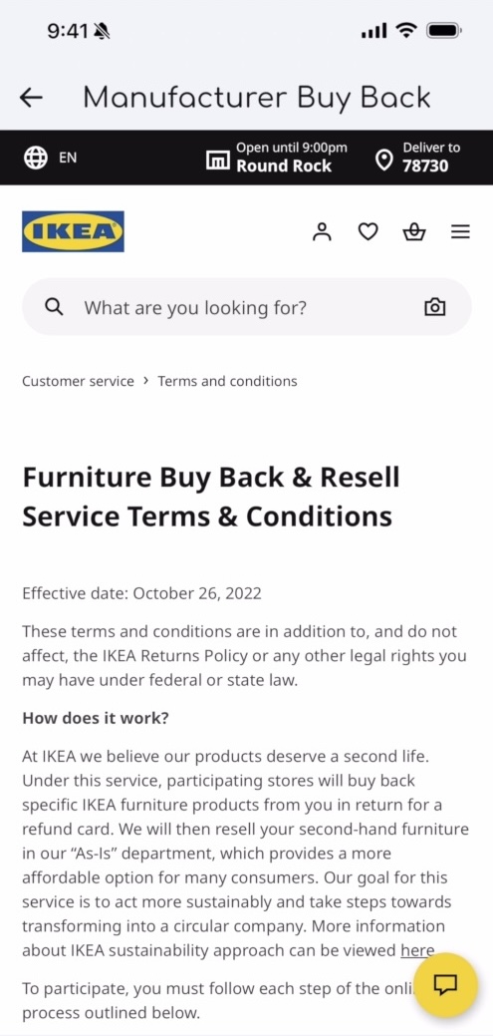Open Terms and conditions breadcrumb
This screenshot has width=493, height=1036.
pyautogui.click(x=228, y=381)
